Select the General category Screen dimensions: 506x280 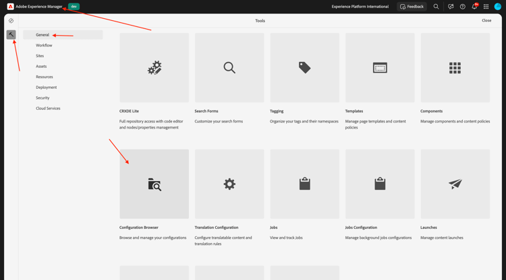63,35
